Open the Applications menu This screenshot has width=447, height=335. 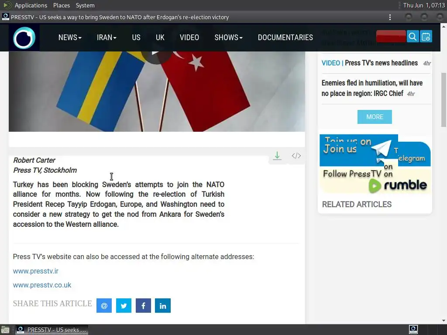tap(31, 5)
